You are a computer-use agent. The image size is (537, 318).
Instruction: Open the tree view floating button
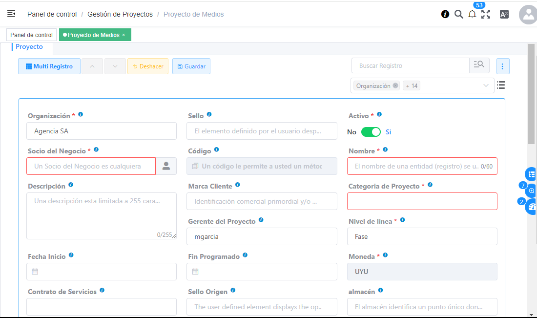coord(532,174)
